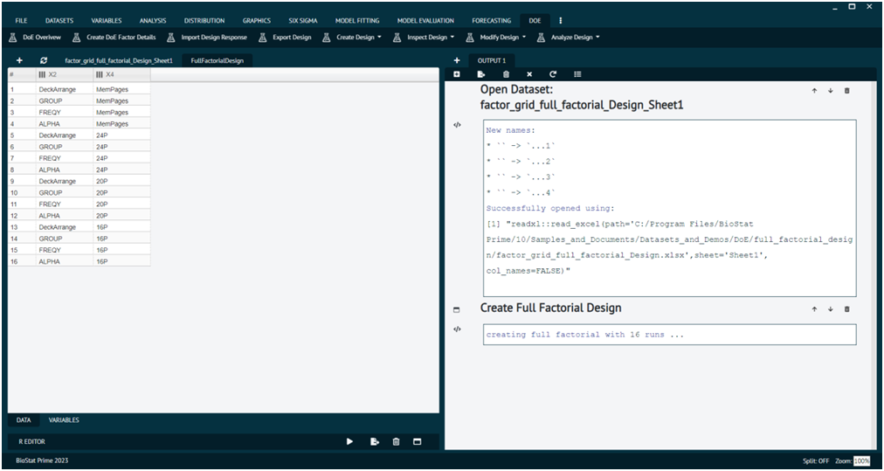Switch to the VARIABLES bottom tab
Screen dimensions: 884x471
(x=64, y=420)
